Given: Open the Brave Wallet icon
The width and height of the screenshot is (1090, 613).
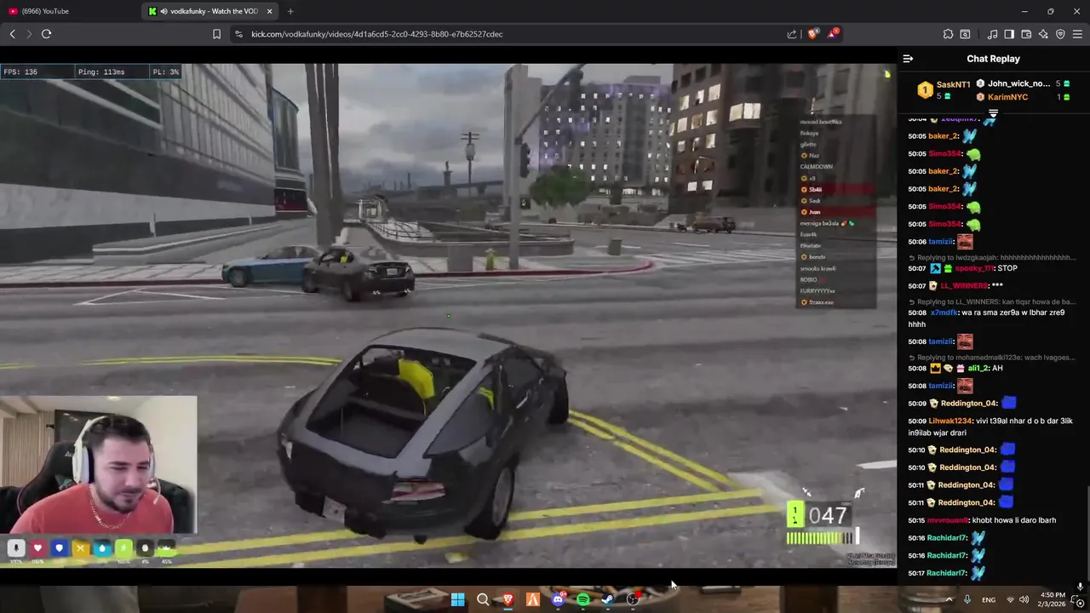Looking at the screenshot, I should (1026, 34).
